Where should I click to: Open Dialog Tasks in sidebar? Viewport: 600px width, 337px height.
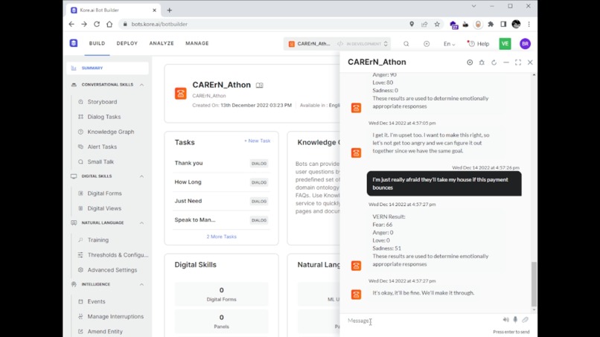click(103, 117)
